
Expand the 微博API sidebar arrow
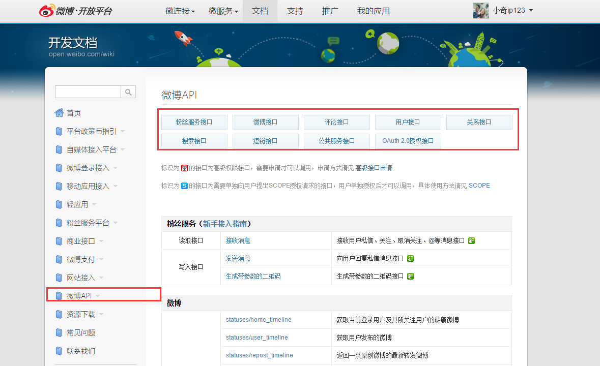(x=98, y=296)
